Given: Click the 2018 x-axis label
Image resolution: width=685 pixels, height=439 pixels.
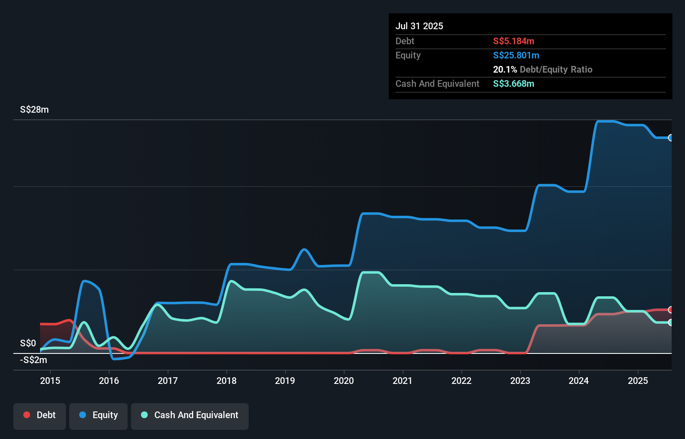Looking at the screenshot, I should click(x=227, y=381).
